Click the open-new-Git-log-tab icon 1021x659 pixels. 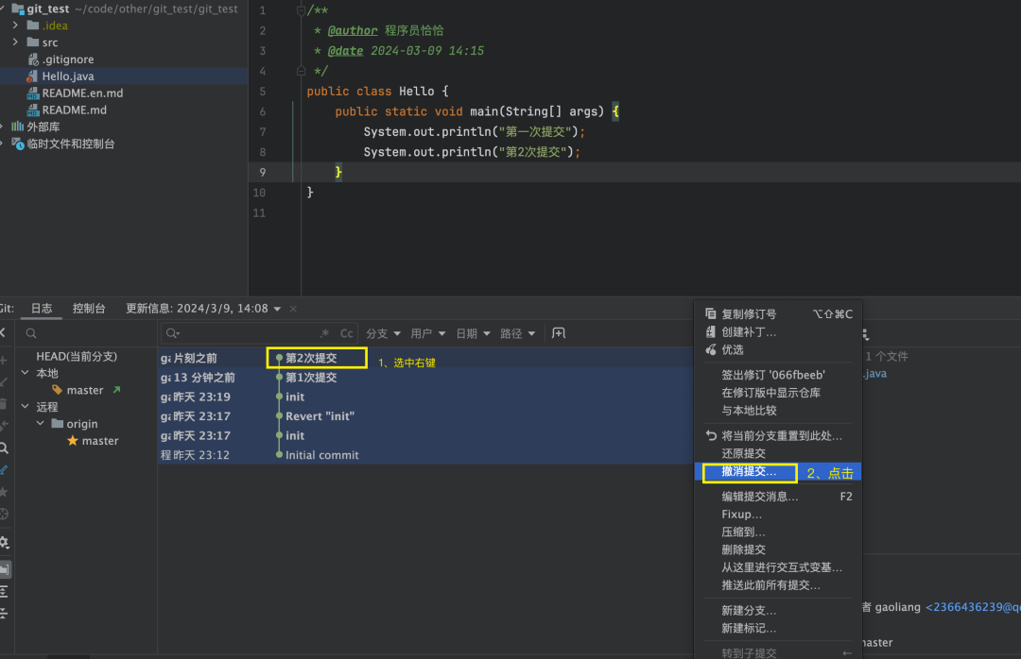pos(559,333)
